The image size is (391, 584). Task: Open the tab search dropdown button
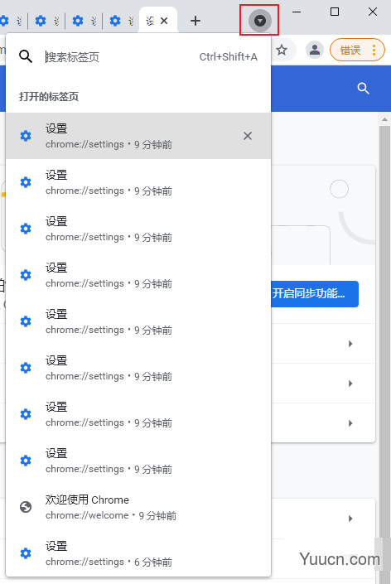pyautogui.click(x=259, y=21)
